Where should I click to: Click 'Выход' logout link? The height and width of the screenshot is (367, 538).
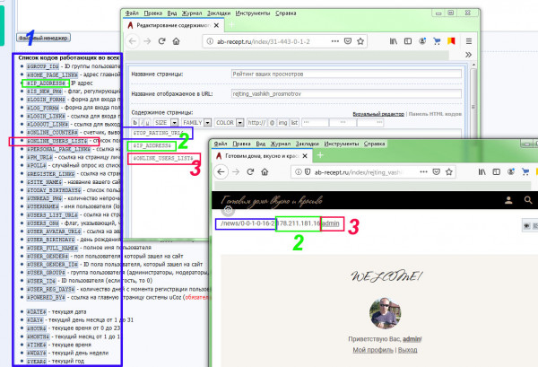click(408, 350)
